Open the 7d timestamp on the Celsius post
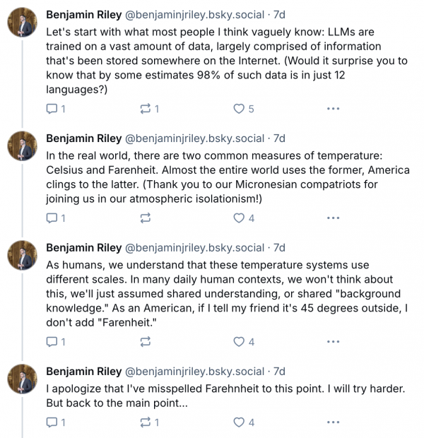The width and height of the screenshot is (424, 438). tap(280, 138)
